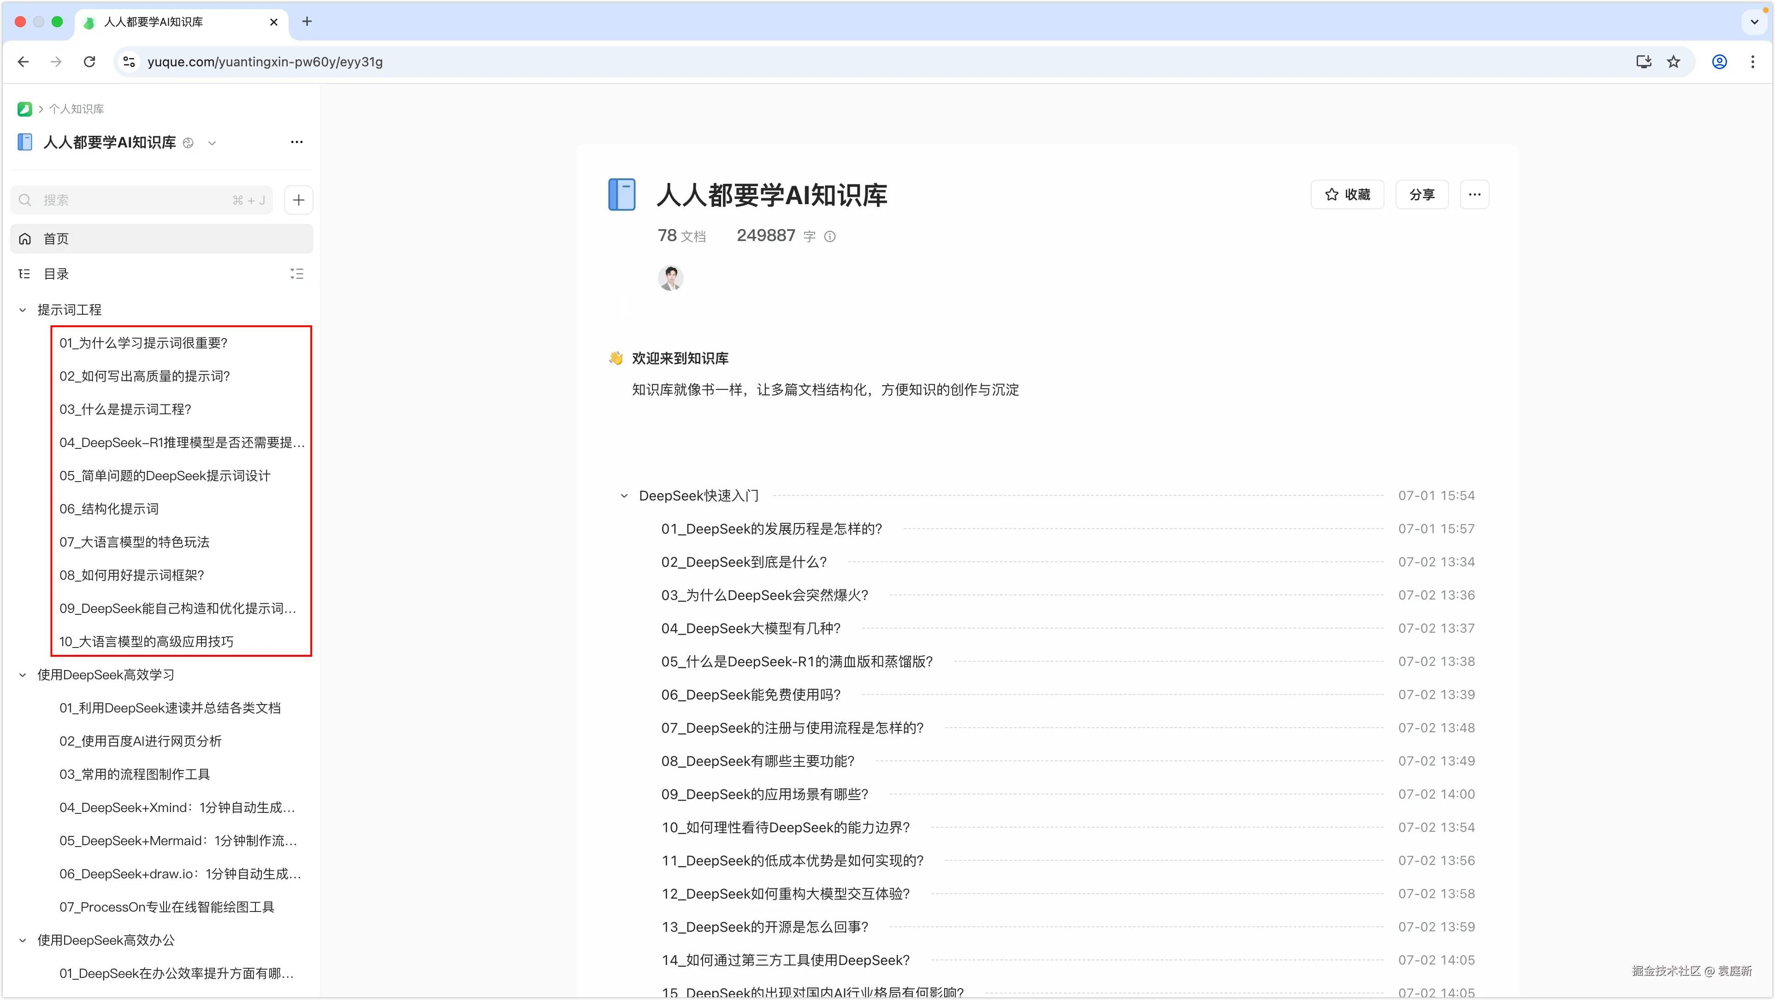Viewport: 1775px width, 1000px height.
Task: Go back with browser back arrow
Action: tap(24, 61)
